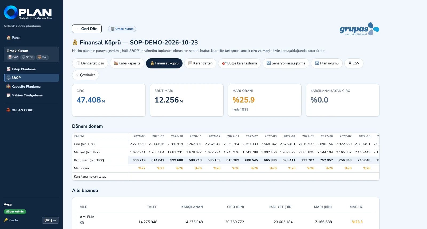
Task: Go back to Çevrimler list
Action: (x=85, y=75)
